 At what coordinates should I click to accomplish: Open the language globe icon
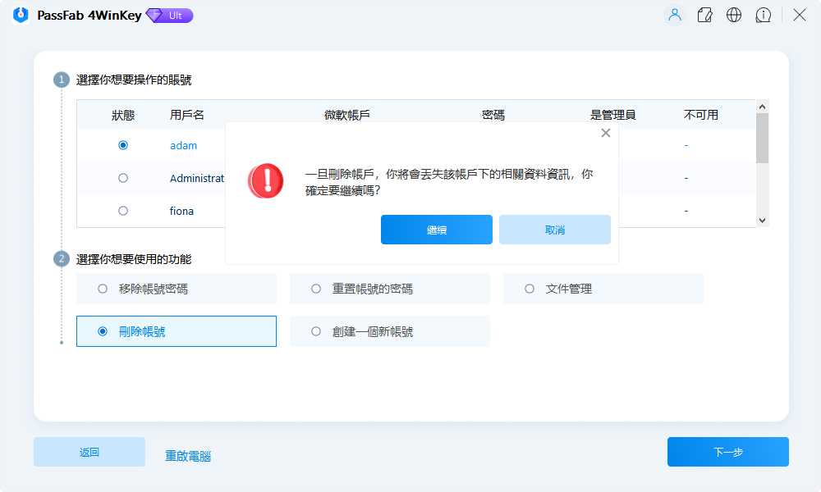[x=734, y=14]
